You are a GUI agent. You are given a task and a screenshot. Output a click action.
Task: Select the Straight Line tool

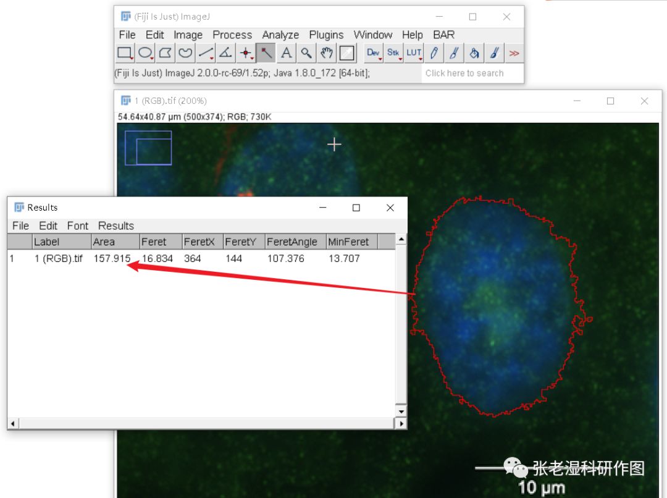pyautogui.click(x=206, y=53)
